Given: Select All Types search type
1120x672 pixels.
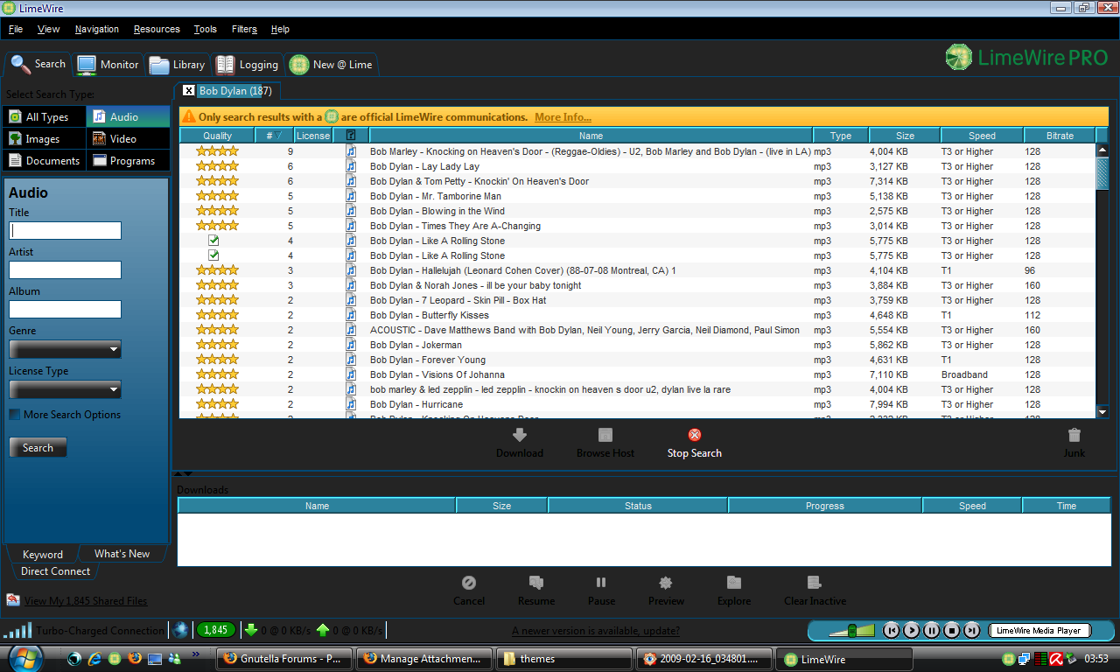Looking at the screenshot, I should (x=44, y=117).
